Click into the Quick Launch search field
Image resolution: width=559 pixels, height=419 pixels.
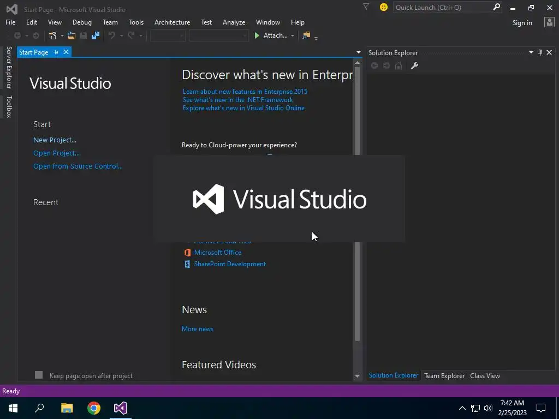442,7
